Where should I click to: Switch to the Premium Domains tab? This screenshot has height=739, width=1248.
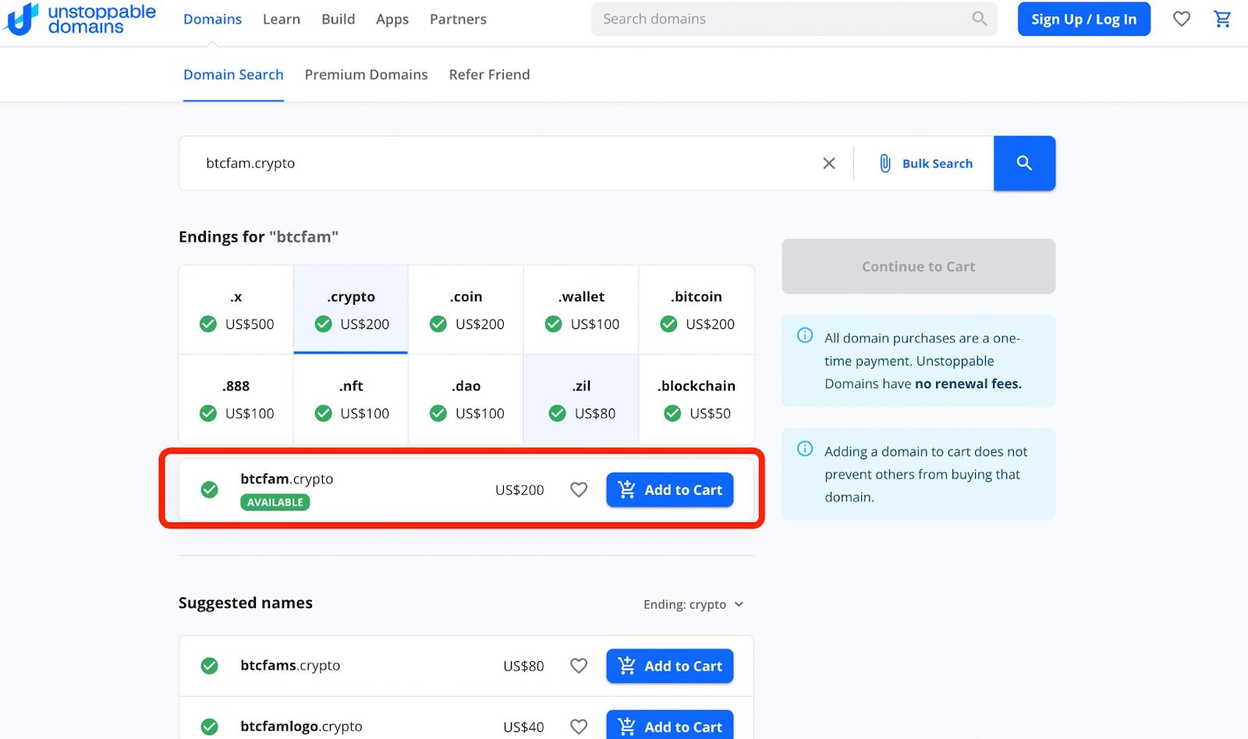click(366, 75)
